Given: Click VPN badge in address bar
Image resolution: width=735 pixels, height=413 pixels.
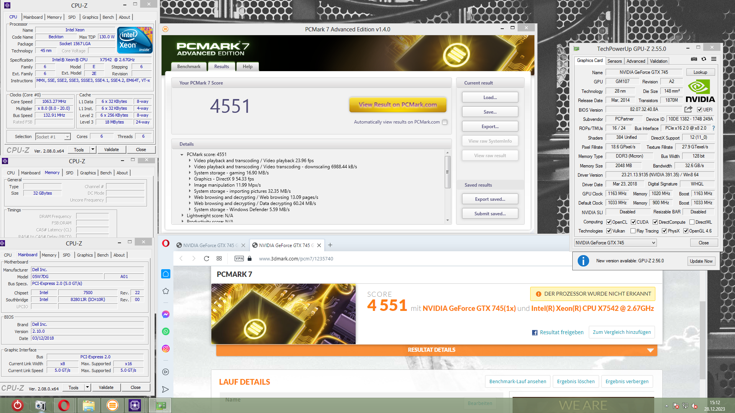Looking at the screenshot, I should (239, 259).
